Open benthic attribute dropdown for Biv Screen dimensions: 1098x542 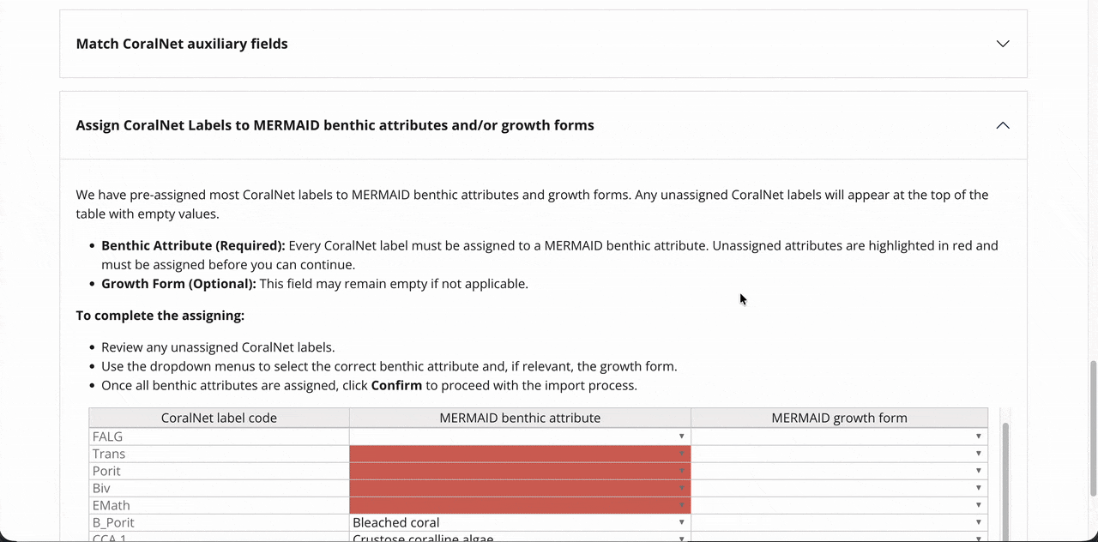pos(682,488)
